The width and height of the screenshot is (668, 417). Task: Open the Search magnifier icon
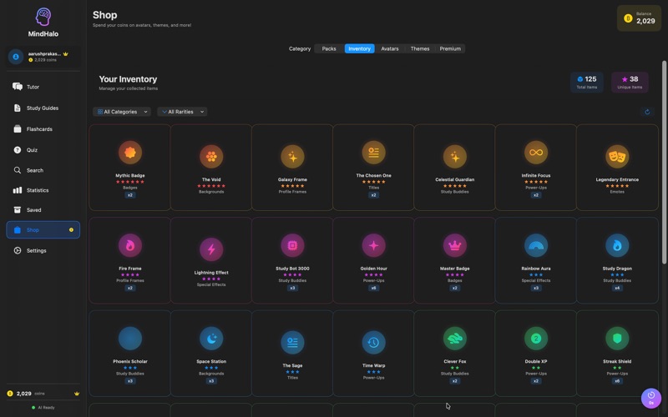tap(18, 170)
